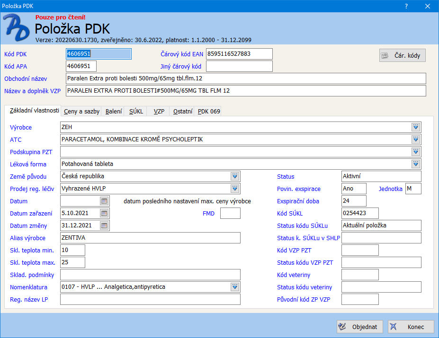Click the Kód APA field
Image resolution: width=439 pixels, height=338 pixels.
pos(81,66)
